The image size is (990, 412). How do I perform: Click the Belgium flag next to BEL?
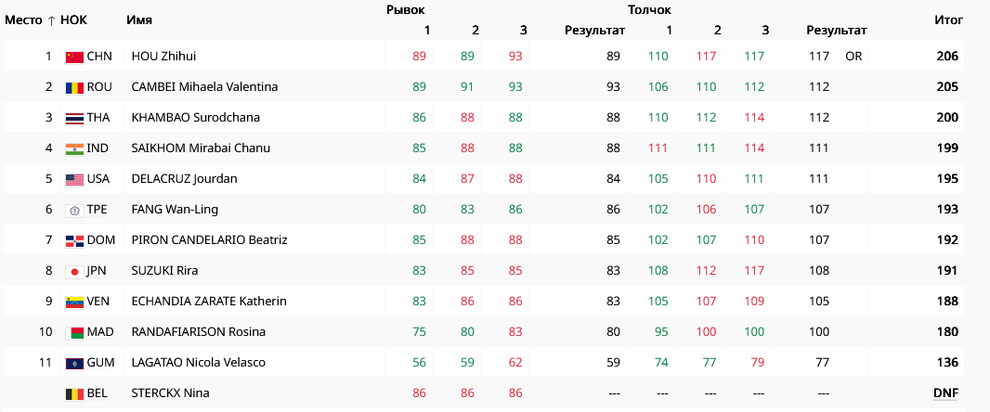pyautogui.click(x=74, y=393)
